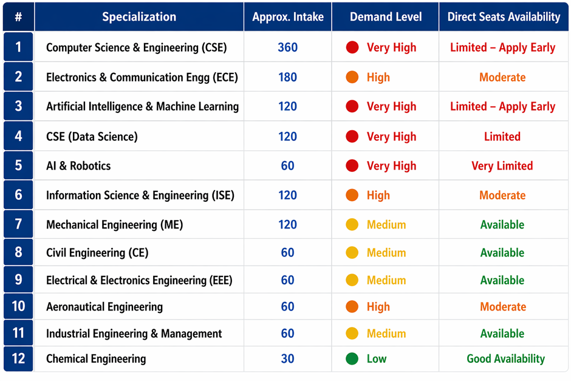Click Good Availability for Chemical Engineering
571x381 pixels.
click(x=505, y=359)
